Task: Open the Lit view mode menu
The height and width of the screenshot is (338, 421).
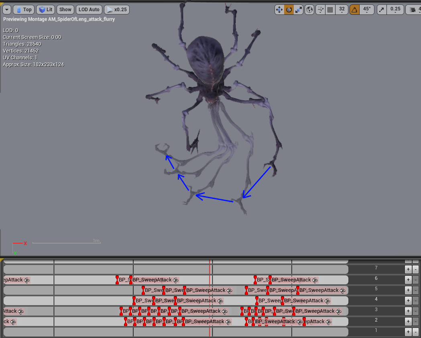Action: tap(45, 10)
